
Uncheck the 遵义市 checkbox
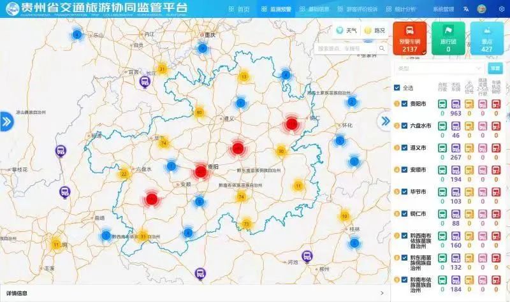point(405,148)
